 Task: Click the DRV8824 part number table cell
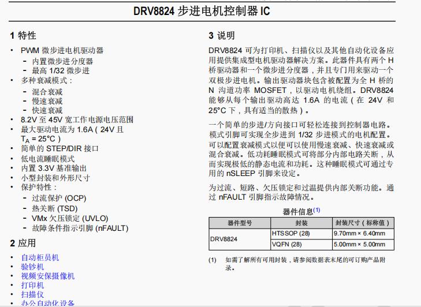pos(224,239)
